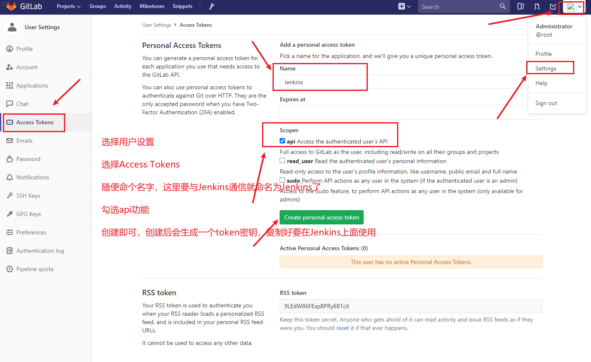Open the Activity menu item
Screen dimensions: 591x362
tap(123, 6)
